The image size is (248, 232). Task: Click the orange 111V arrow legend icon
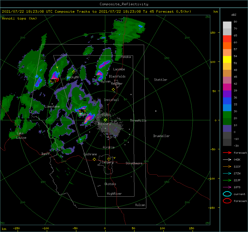pyautogui.click(x=227, y=166)
